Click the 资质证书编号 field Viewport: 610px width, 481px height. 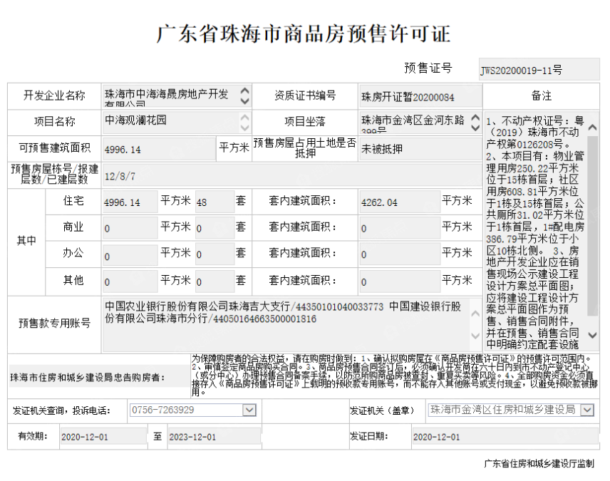tap(420, 96)
